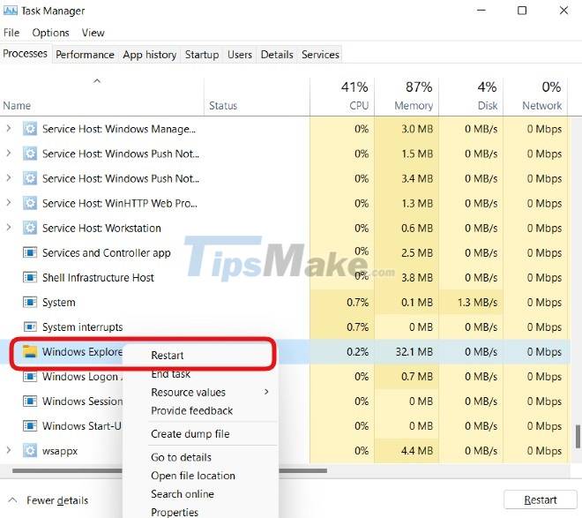Click the 3.0 MB memory value
Screen dimensions: 582x518
point(417,129)
